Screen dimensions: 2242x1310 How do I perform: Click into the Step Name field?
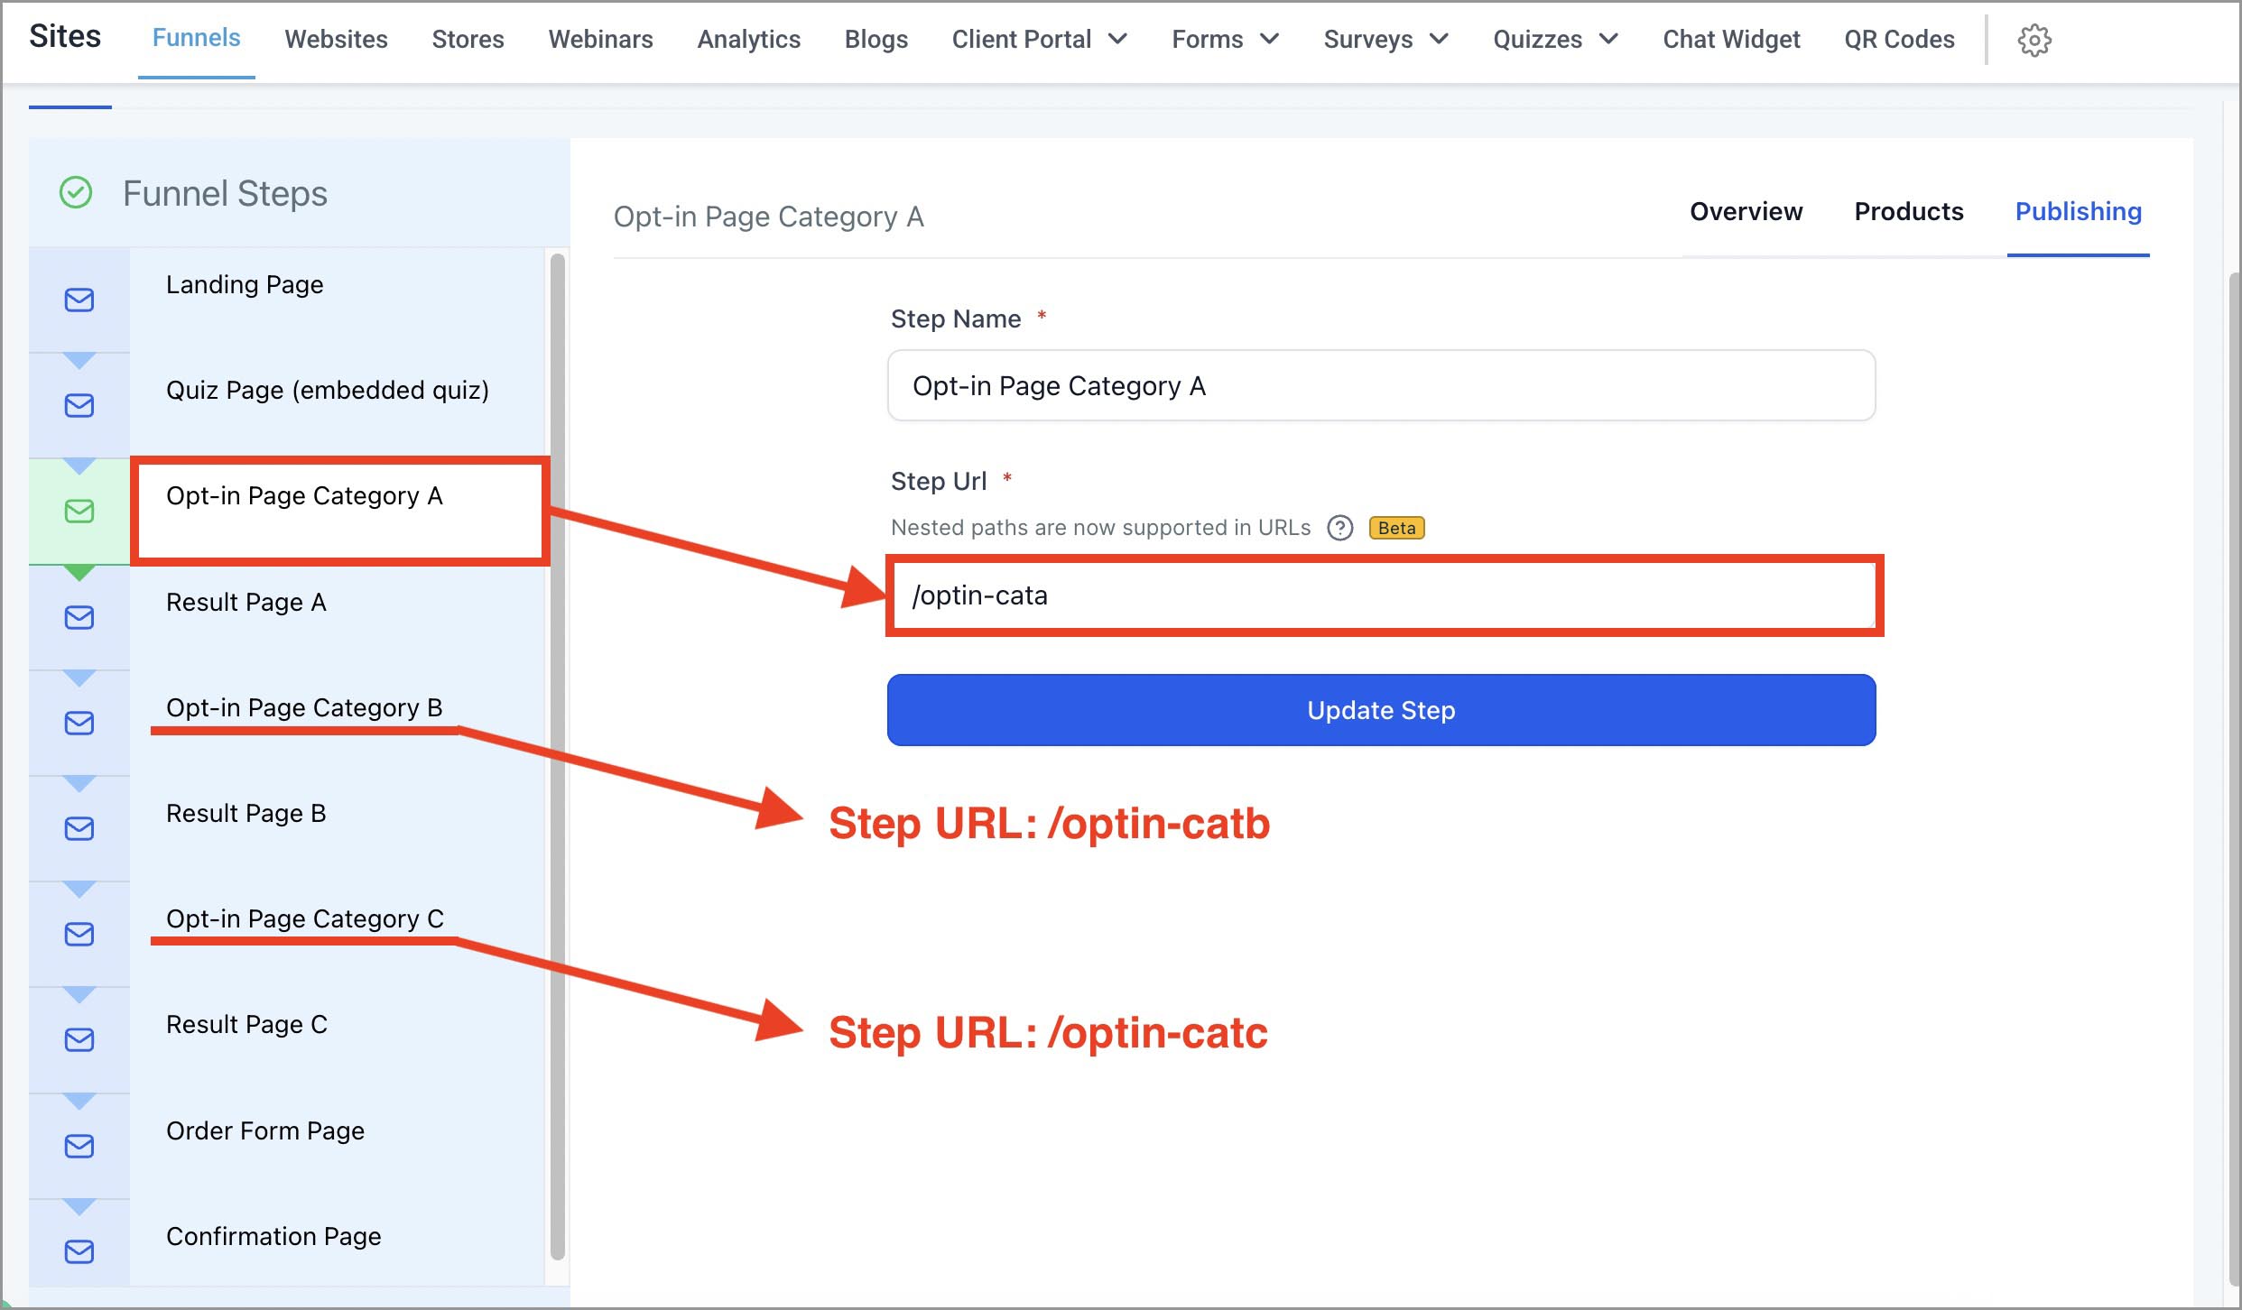pos(1381,386)
